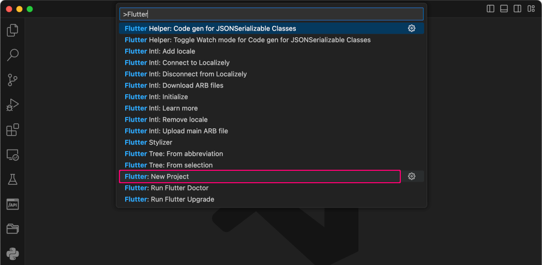Click the yellow minimize window button
This screenshot has width=542, height=265.
pyautogui.click(x=19, y=9)
